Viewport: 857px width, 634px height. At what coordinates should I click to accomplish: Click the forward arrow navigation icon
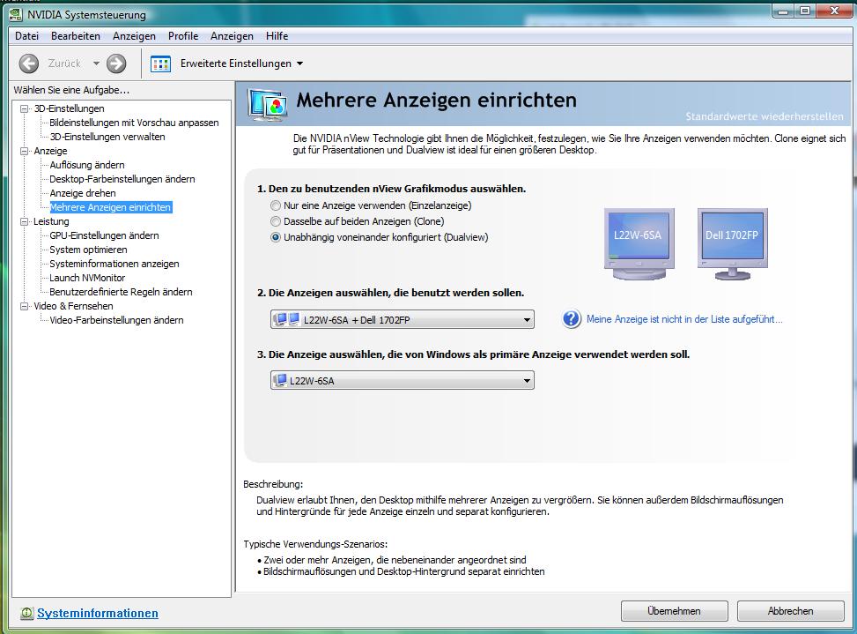point(116,63)
